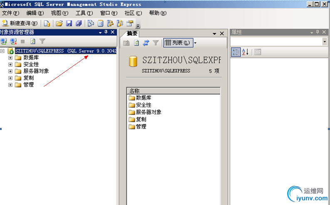Click Stop icon in Object Explorer toolbar
This screenshot has height=205, width=330.
coord(23,42)
